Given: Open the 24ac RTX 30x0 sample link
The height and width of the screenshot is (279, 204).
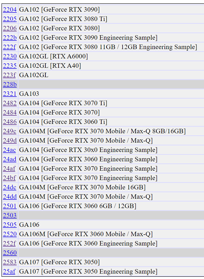Looking at the screenshot, I should (9, 150).
